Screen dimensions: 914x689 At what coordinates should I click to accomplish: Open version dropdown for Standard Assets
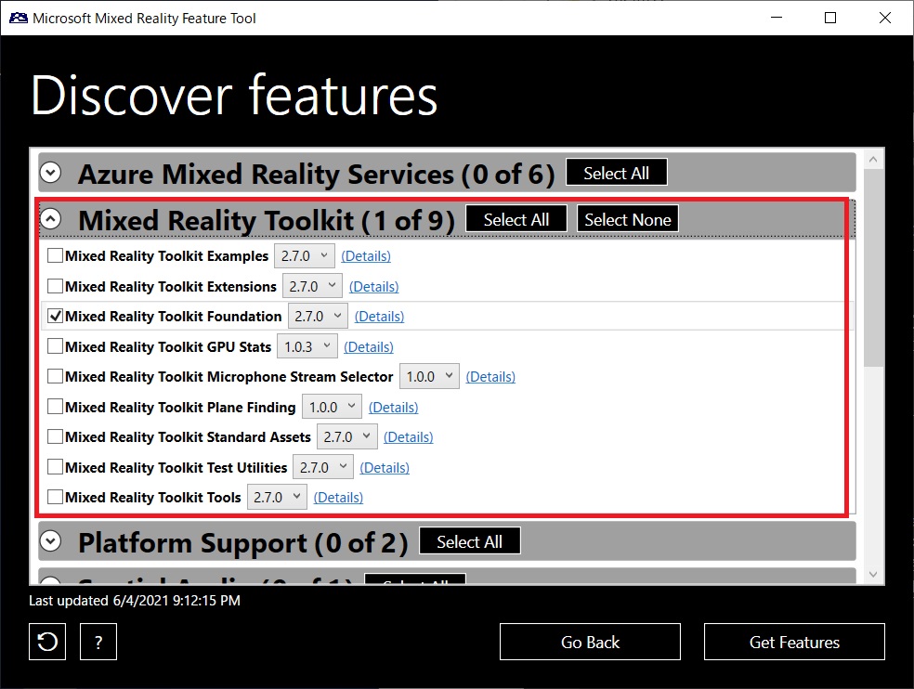(346, 436)
